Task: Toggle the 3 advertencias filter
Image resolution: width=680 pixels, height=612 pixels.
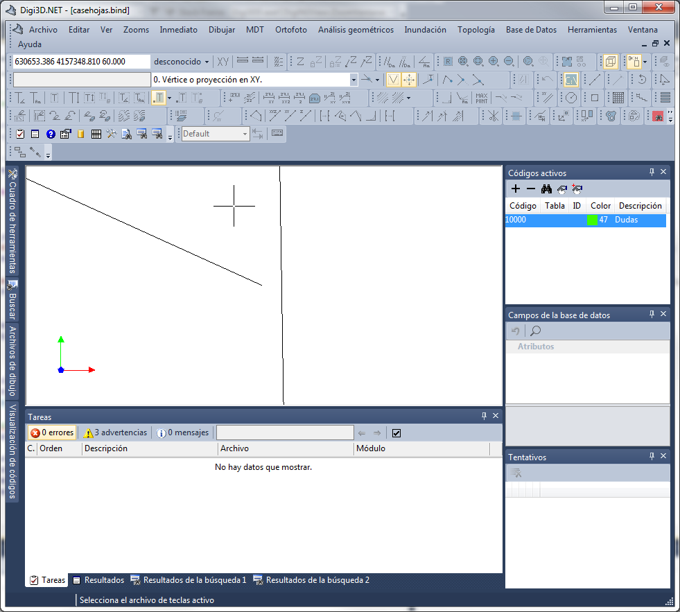Action: pos(115,432)
